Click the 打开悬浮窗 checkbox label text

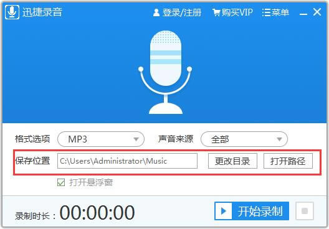click(91, 182)
